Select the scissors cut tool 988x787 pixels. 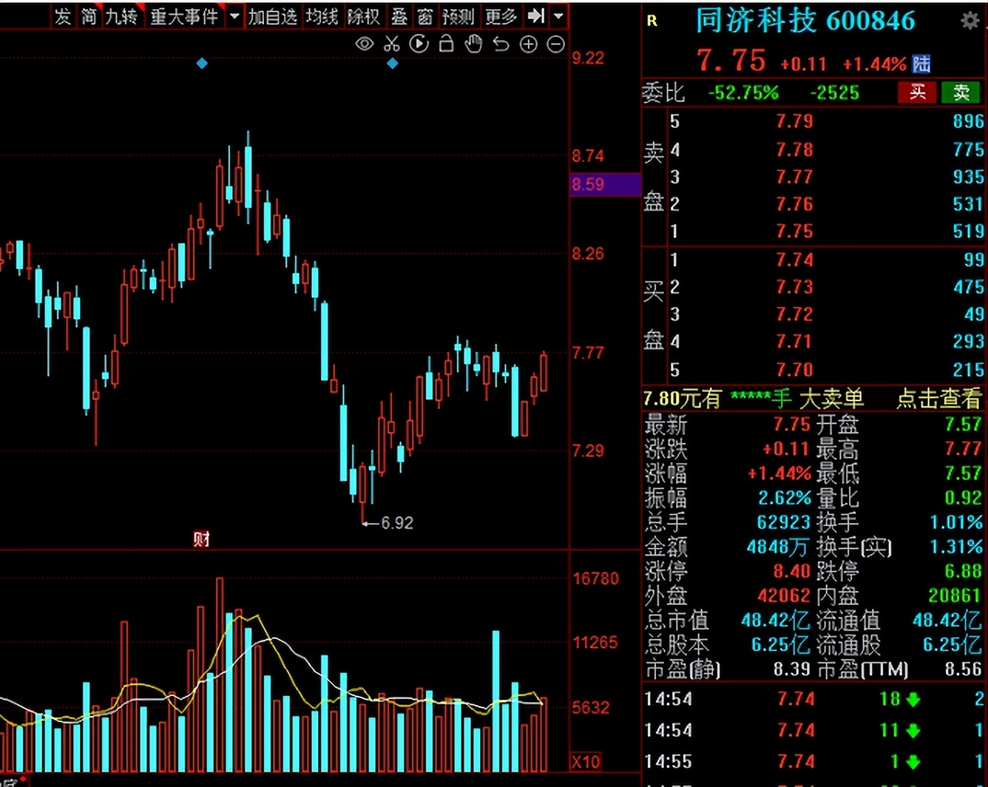click(x=392, y=44)
